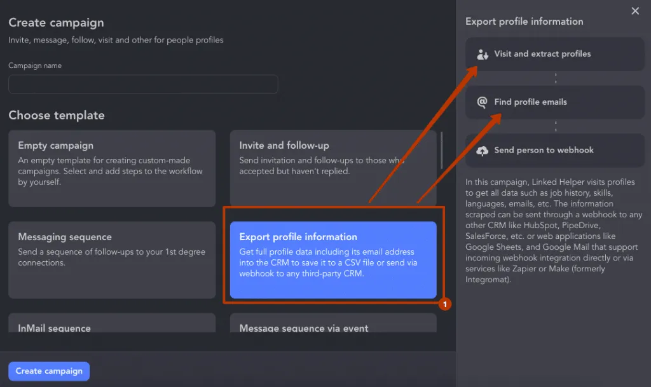Screen dimensions: 651x387
Task: Open the Find profile emails step
Action: coord(554,102)
